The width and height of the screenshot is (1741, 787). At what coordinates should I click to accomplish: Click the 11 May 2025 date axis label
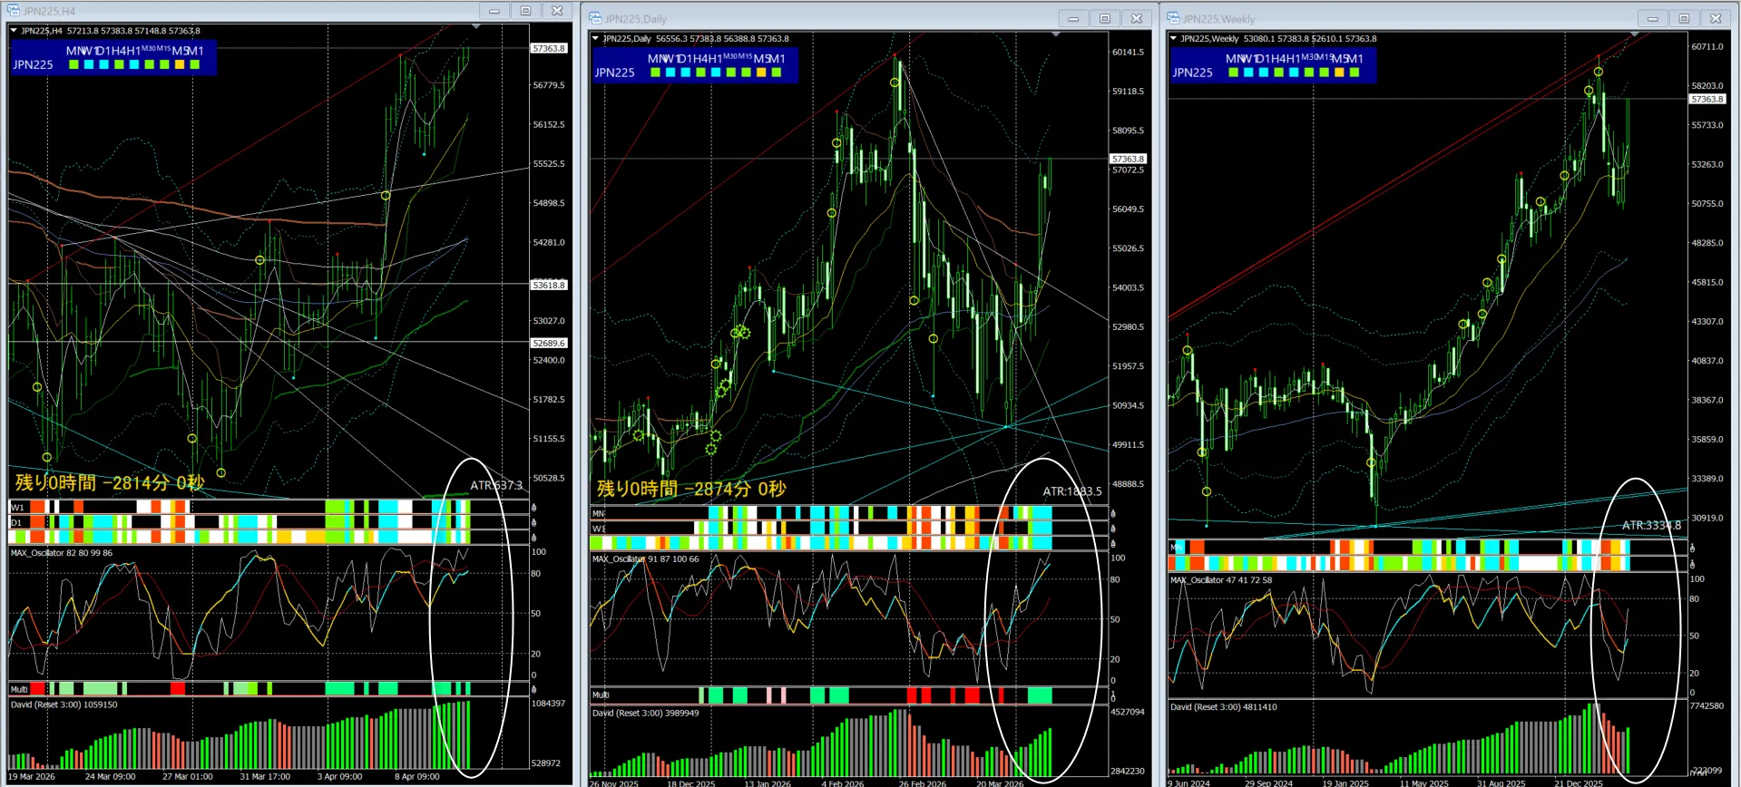[1424, 783]
